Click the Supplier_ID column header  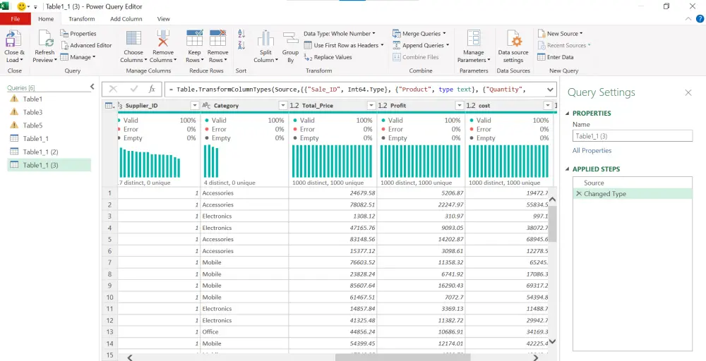coord(157,106)
